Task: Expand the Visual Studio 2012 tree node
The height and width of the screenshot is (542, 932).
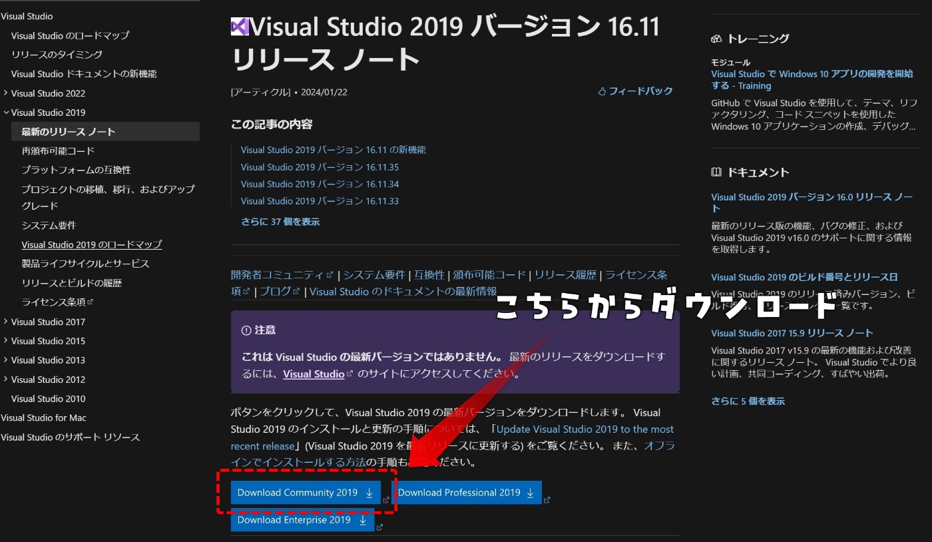Action: click(x=6, y=380)
